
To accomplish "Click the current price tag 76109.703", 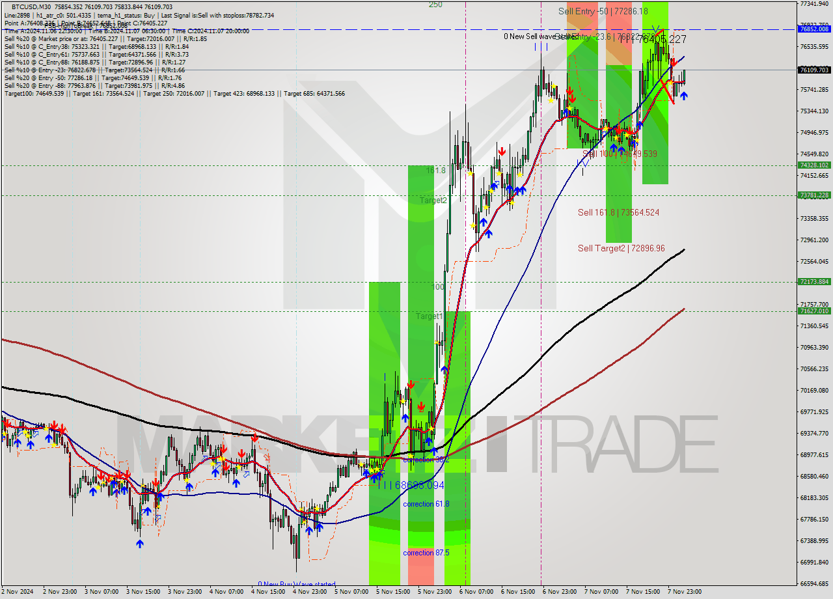I will coord(814,70).
